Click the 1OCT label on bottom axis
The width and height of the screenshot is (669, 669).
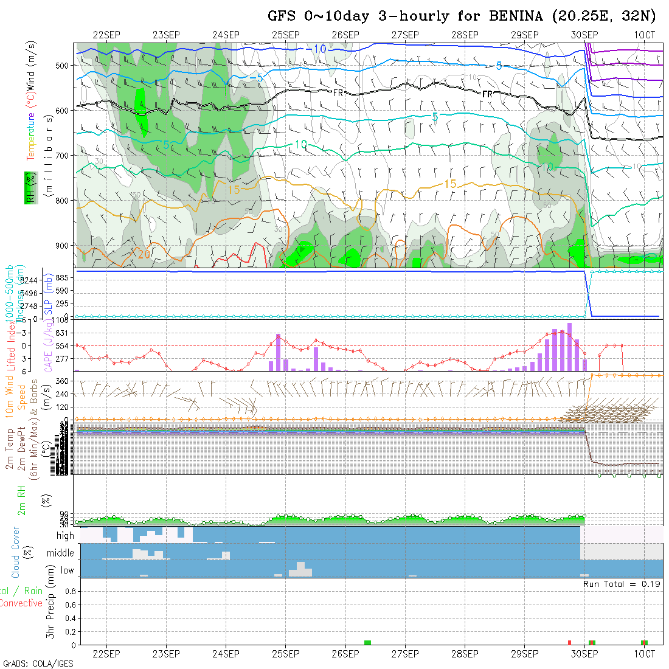point(644,654)
